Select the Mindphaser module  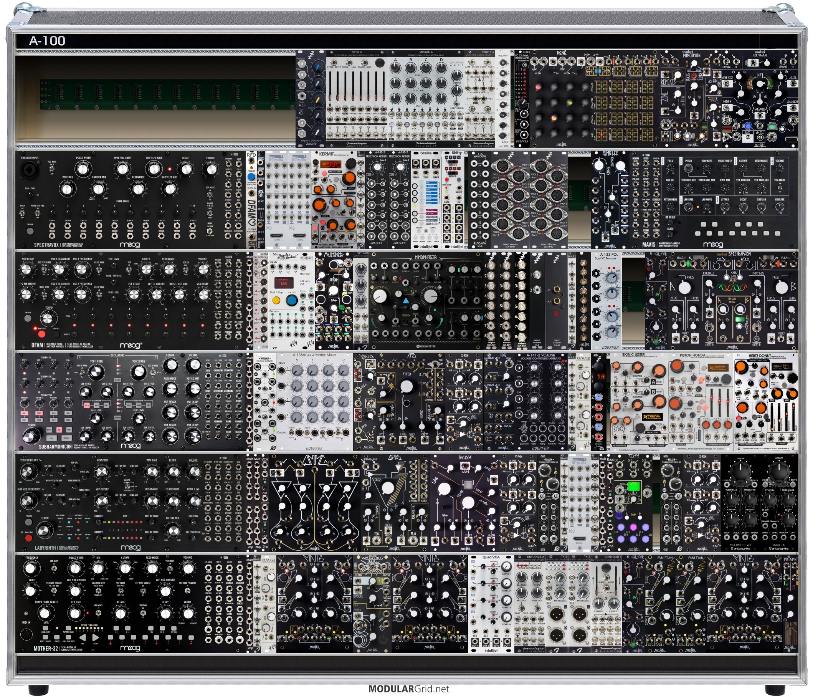tap(426, 301)
